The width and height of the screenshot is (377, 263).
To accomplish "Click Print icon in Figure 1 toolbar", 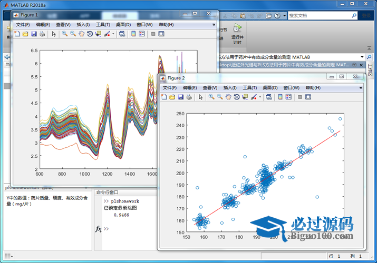I will [x=42, y=34].
